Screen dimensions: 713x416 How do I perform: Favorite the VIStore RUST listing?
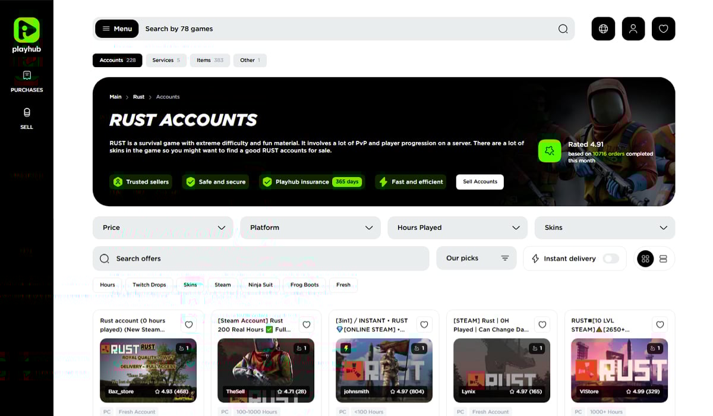[x=660, y=324]
